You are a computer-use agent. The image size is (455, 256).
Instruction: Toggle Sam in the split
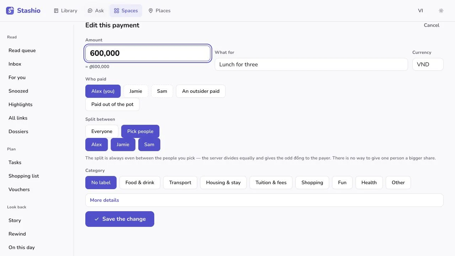149,145
